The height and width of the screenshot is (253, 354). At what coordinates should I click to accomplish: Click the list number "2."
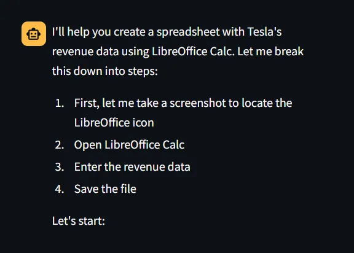point(60,145)
